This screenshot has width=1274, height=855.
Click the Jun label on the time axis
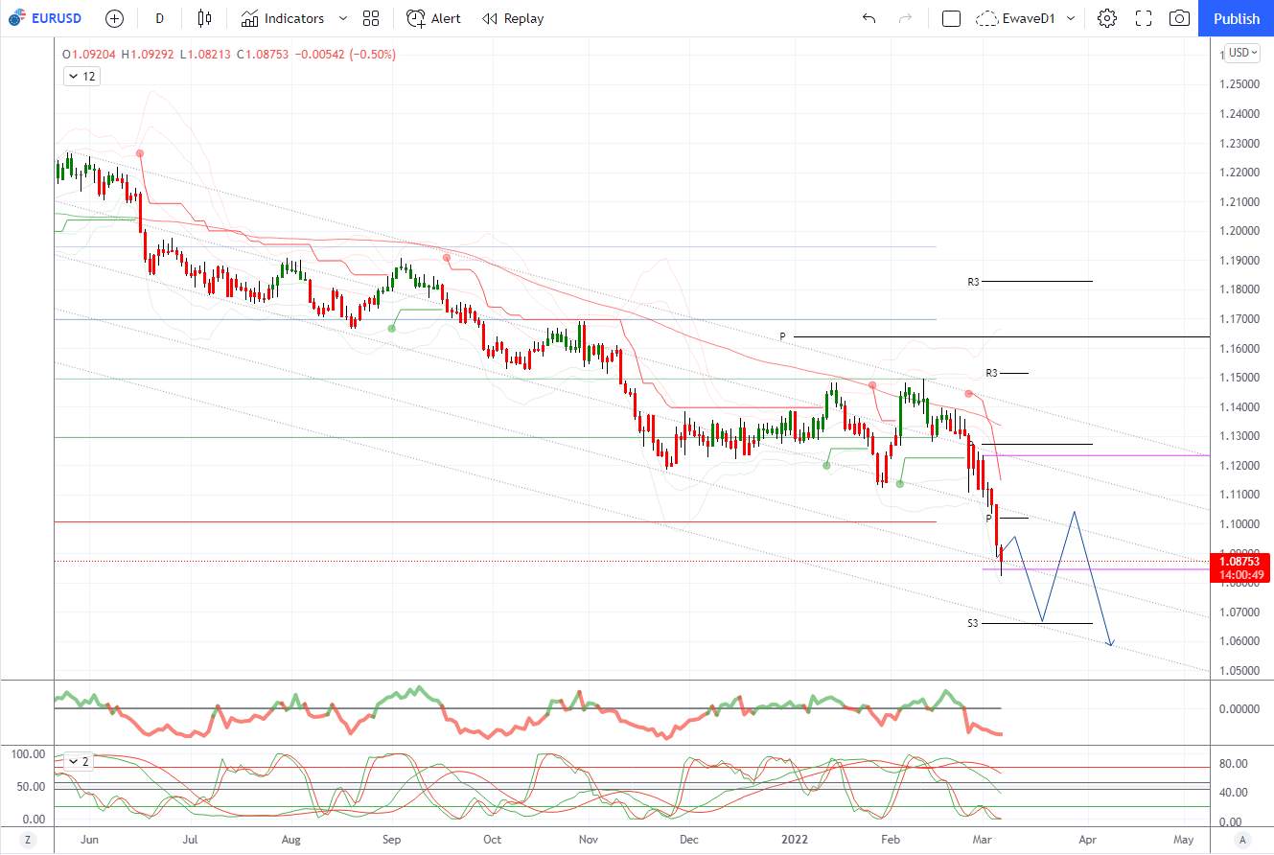point(90,840)
